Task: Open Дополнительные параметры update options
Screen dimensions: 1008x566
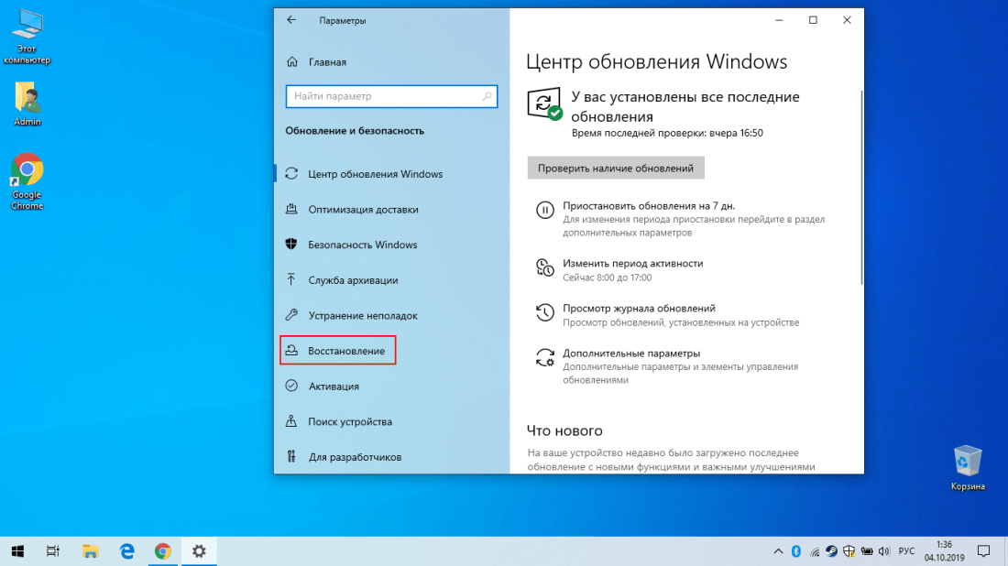Action: (631, 353)
